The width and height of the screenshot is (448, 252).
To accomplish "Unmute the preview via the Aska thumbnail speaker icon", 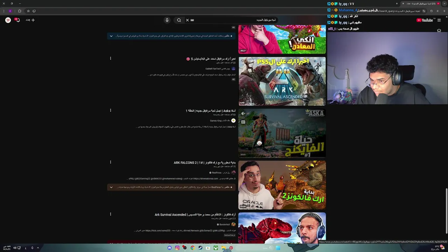I will click(x=243, y=113).
